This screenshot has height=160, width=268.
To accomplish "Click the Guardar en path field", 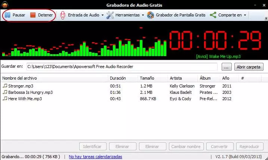I will coord(121,67).
